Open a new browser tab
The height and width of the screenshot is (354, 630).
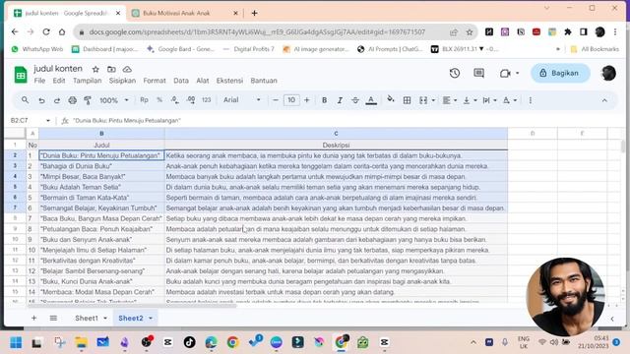pos(254,13)
